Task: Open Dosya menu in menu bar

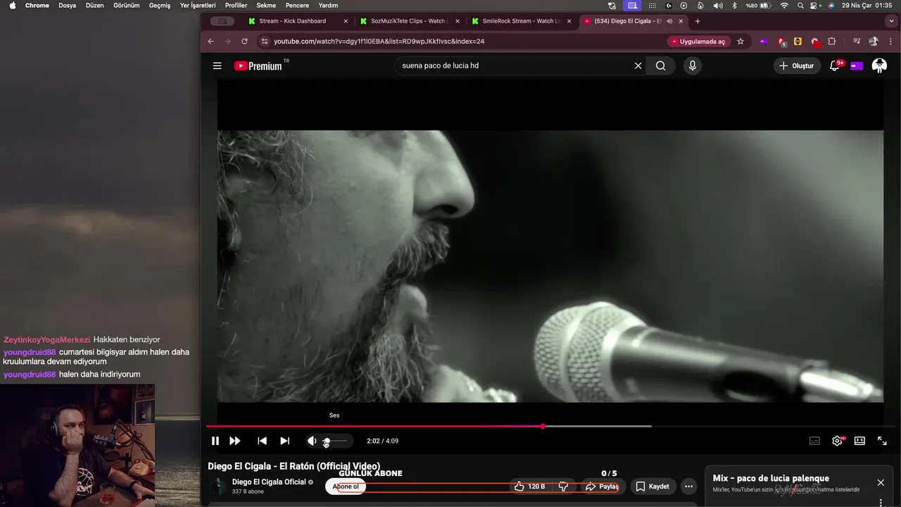Action: tap(67, 5)
